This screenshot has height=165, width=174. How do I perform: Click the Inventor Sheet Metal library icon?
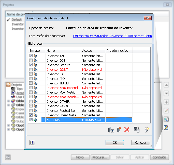coord(36,115)
